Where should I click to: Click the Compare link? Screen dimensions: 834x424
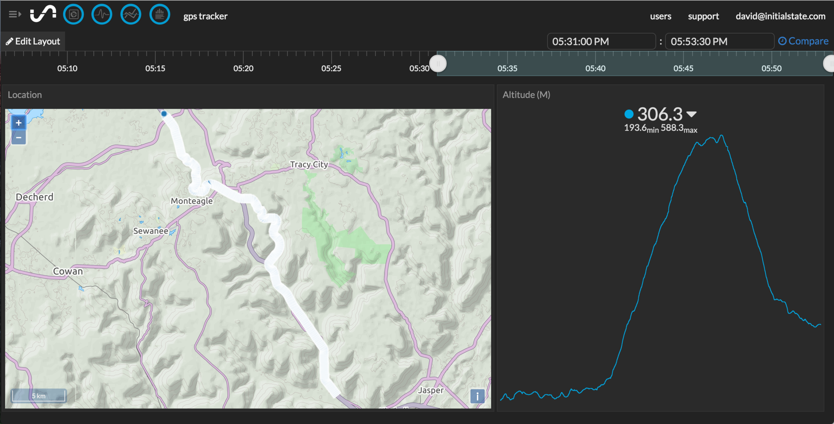coord(803,41)
